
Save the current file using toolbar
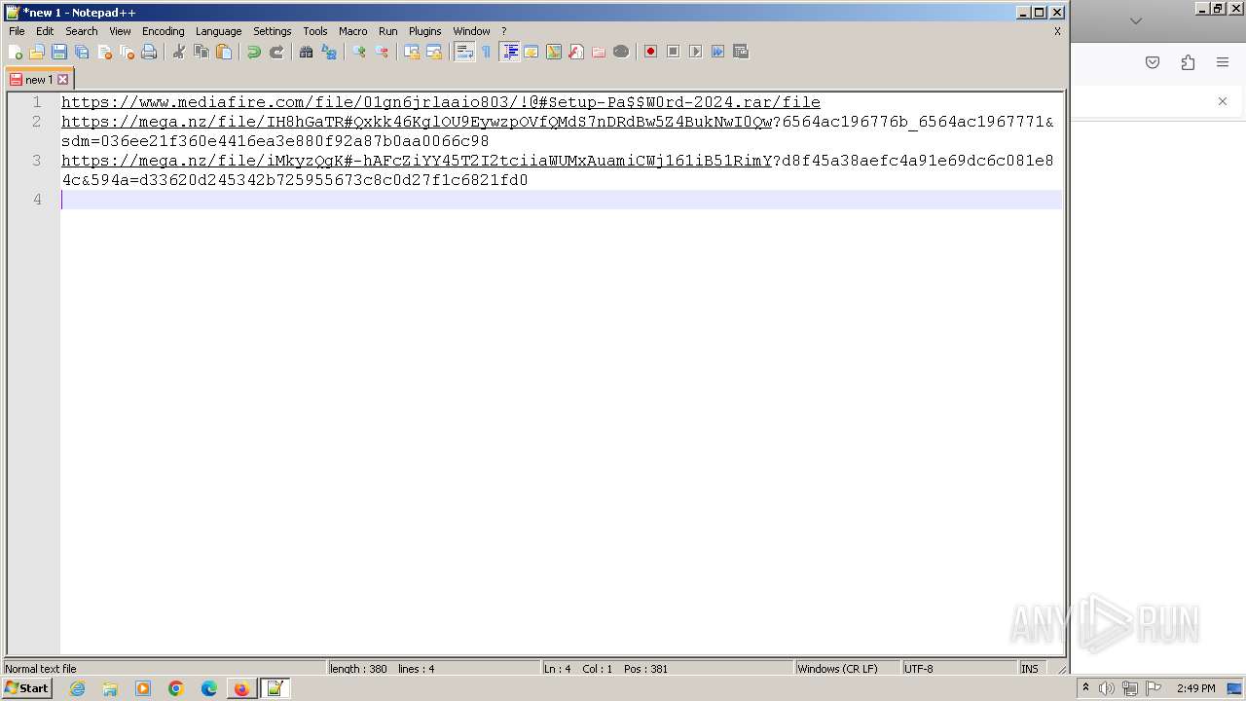click(59, 52)
